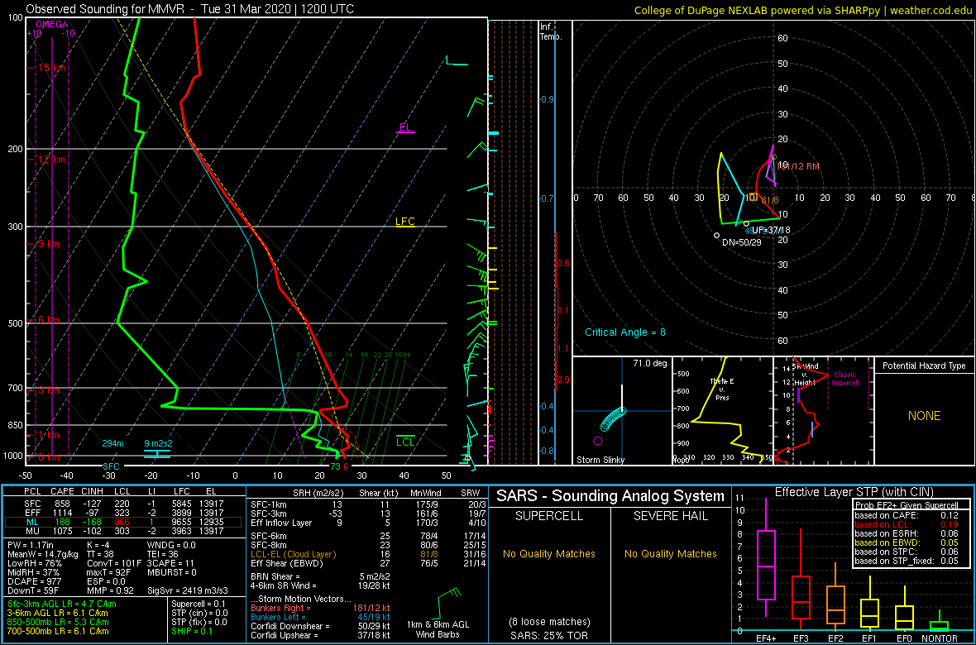Click the red 'Bunkers Right = 181/12 kt' line

320,608
